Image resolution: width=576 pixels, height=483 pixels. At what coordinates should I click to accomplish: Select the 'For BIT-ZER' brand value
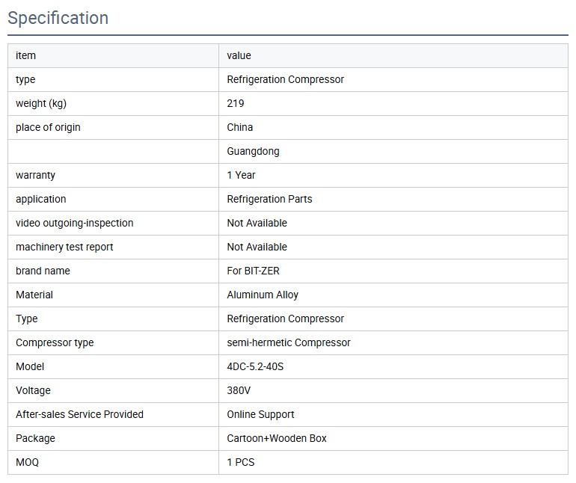[253, 271]
